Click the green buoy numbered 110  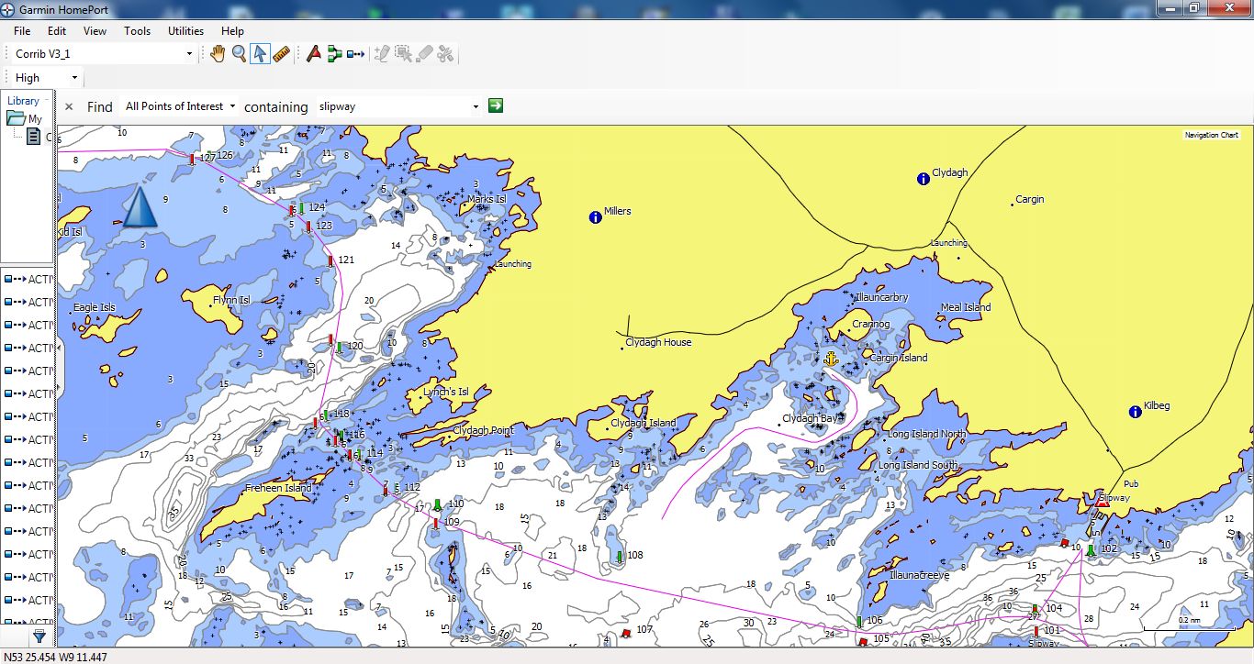coord(438,504)
